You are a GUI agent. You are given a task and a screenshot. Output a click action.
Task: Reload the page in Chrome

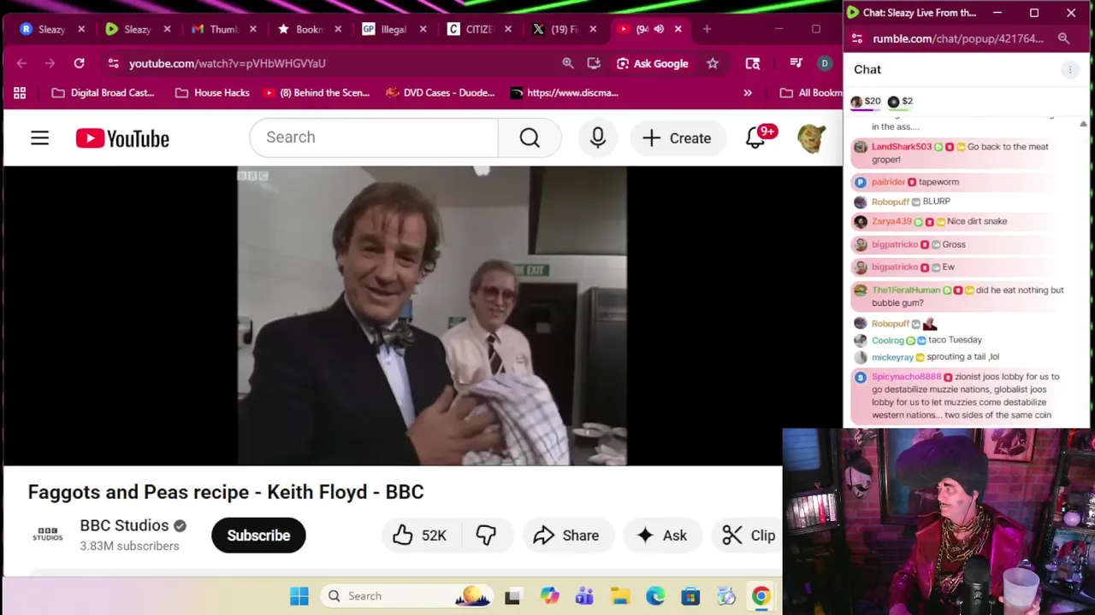coord(79,63)
